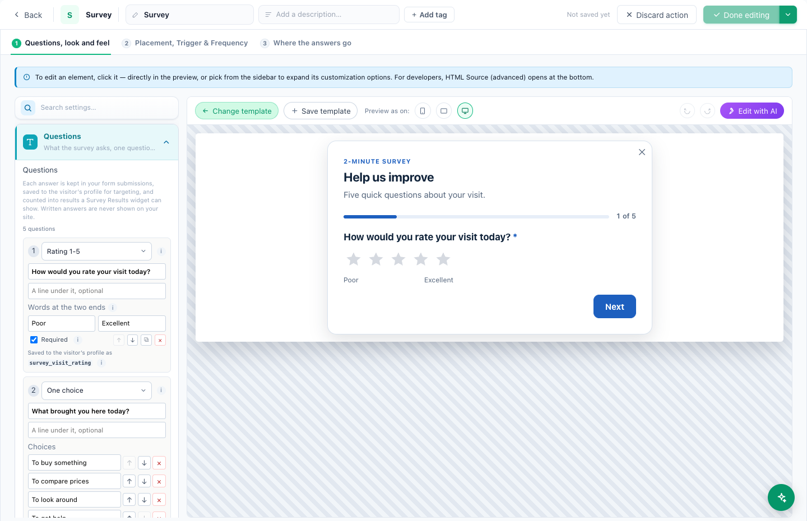Select desktop monitor preview icon
This screenshot has height=521, width=807.
point(465,111)
